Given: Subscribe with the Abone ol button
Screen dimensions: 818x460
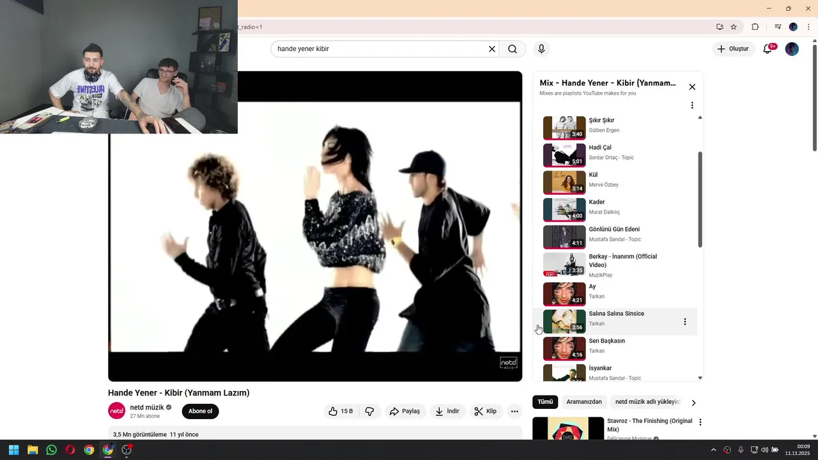Looking at the screenshot, I should pyautogui.click(x=200, y=411).
